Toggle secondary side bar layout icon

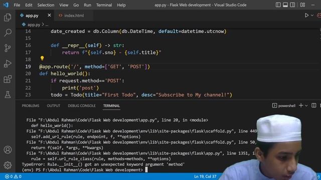[292, 4]
